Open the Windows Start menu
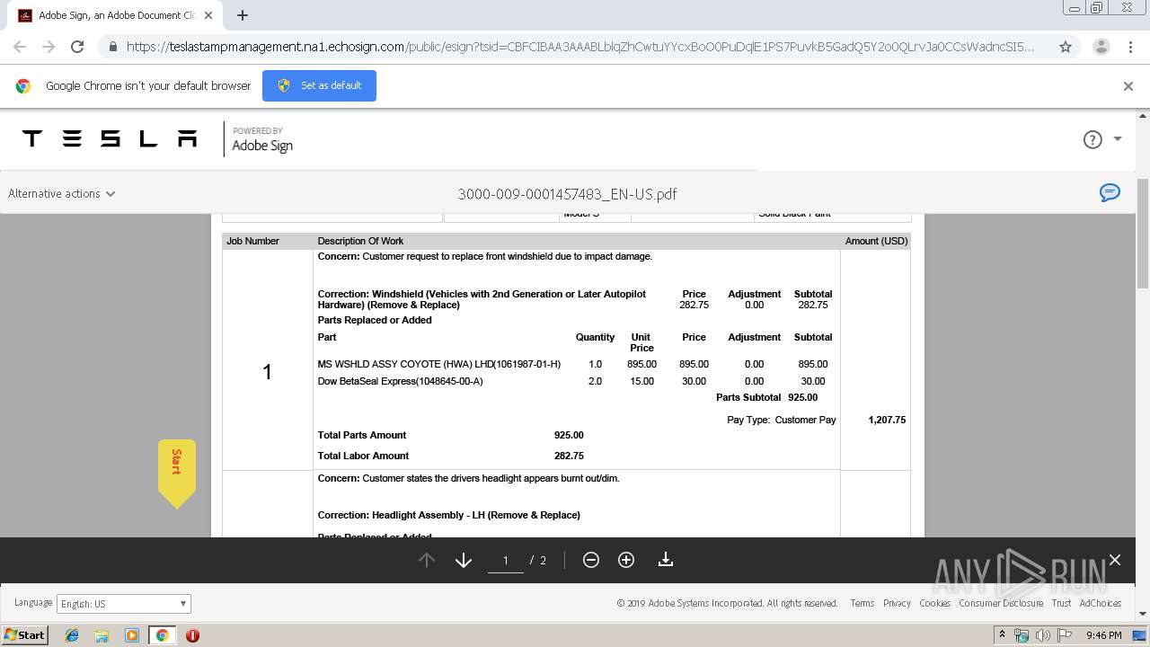Viewport: 1150px width, 647px height. (25, 634)
